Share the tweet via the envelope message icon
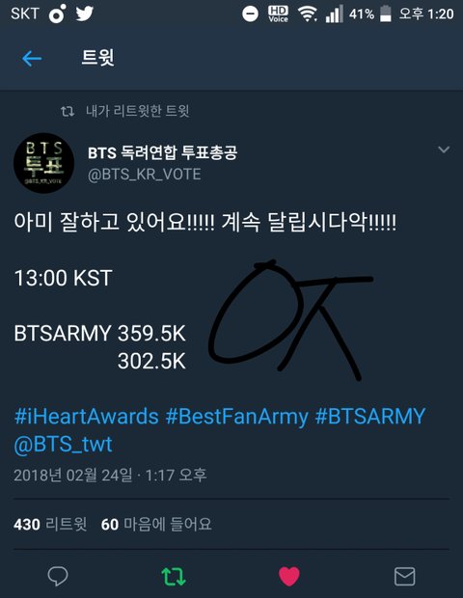The width and height of the screenshot is (463, 598). pyautogui.click(x=405, y=576)
